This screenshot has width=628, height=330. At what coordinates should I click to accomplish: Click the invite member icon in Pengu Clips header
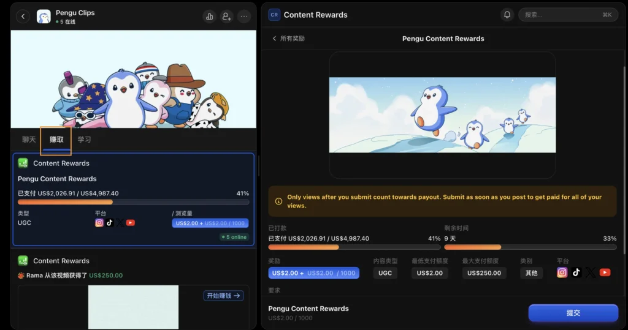(227, 17)
